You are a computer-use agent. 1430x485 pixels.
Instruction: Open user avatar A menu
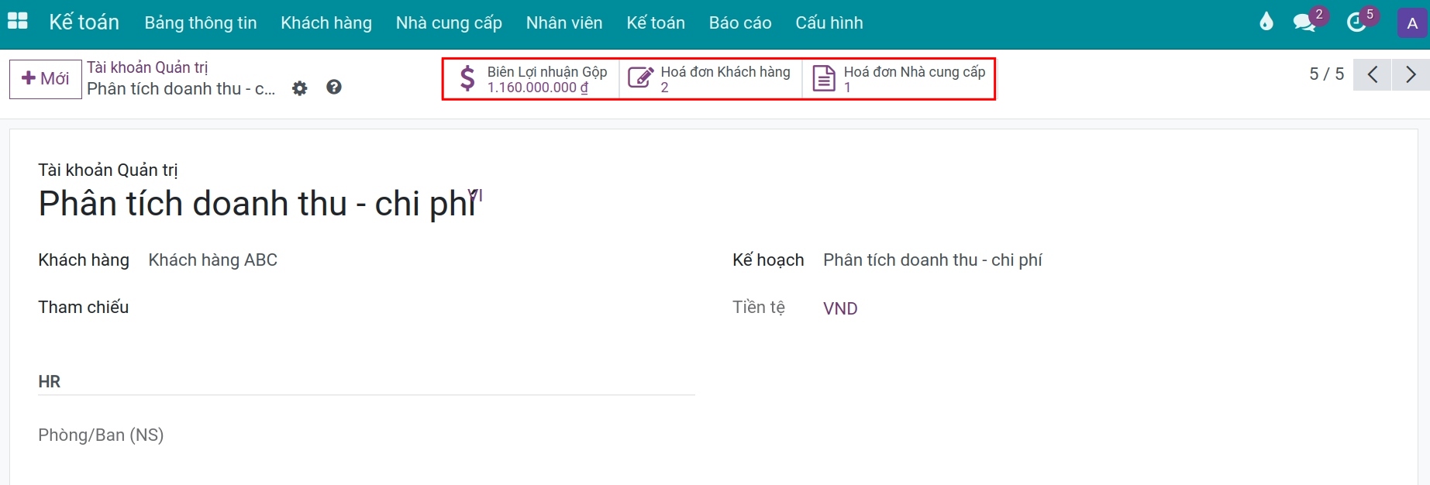coord(1412,23)
